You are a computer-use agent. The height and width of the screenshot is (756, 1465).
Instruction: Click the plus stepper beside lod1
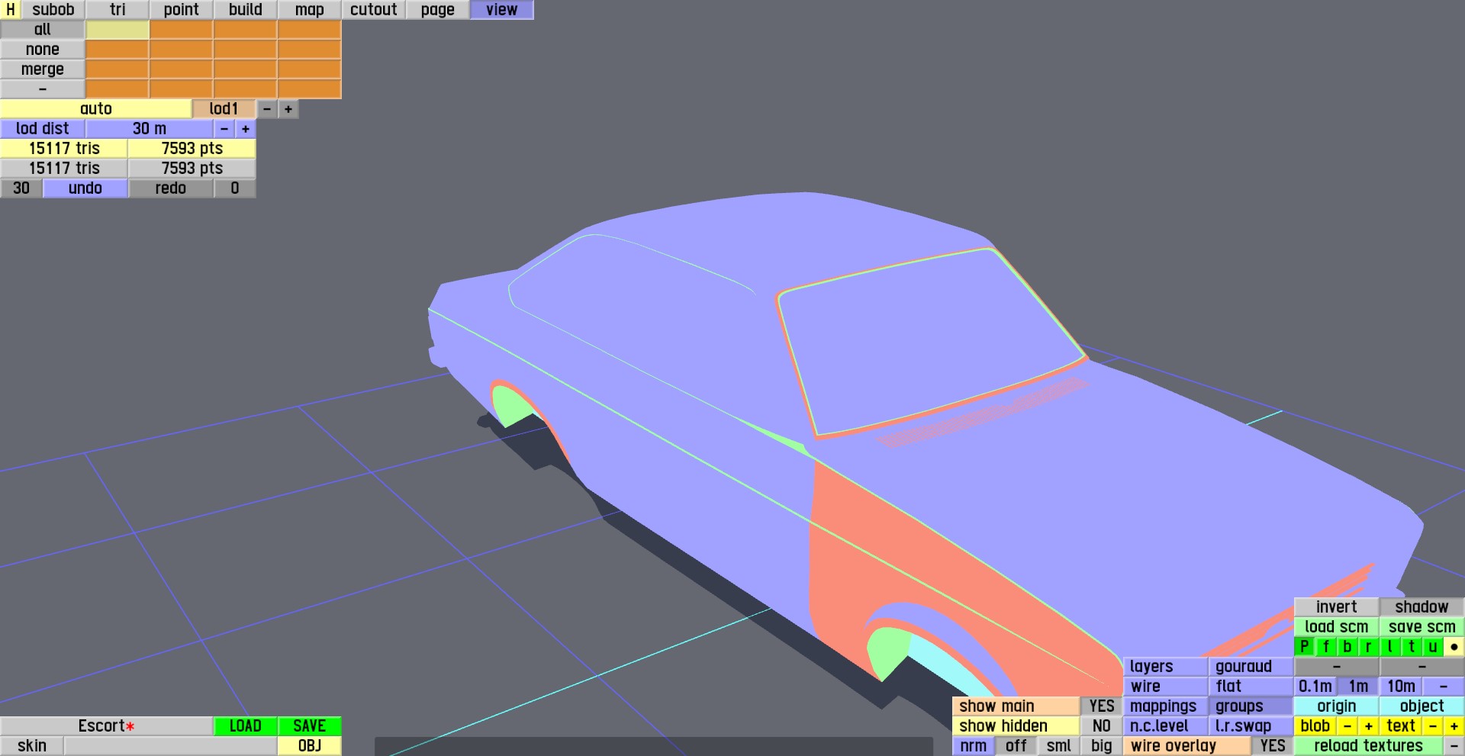tap(288, 109)
